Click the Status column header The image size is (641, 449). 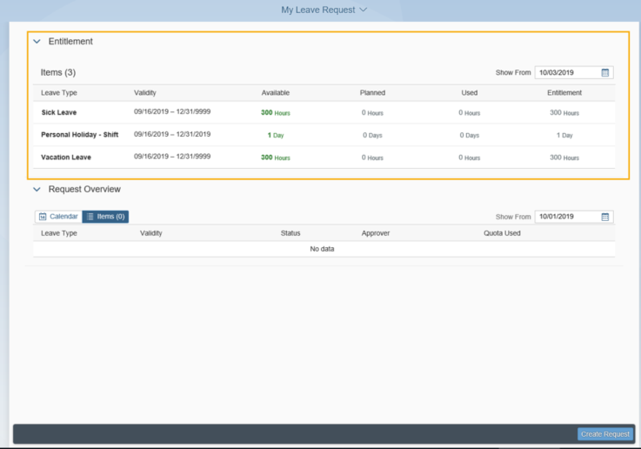pyautogui.click(x=290, y=233)
